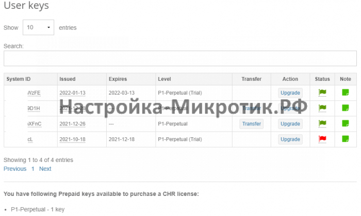Click issued date 2021-12-26

pyautogui.click(x=72, y=124)
